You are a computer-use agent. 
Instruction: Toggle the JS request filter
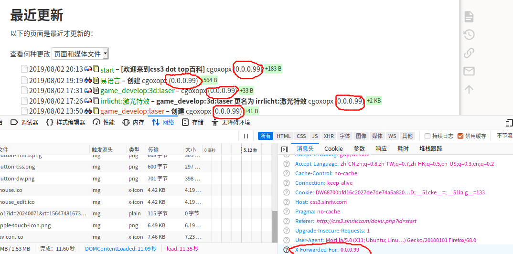tap(315, 136)
